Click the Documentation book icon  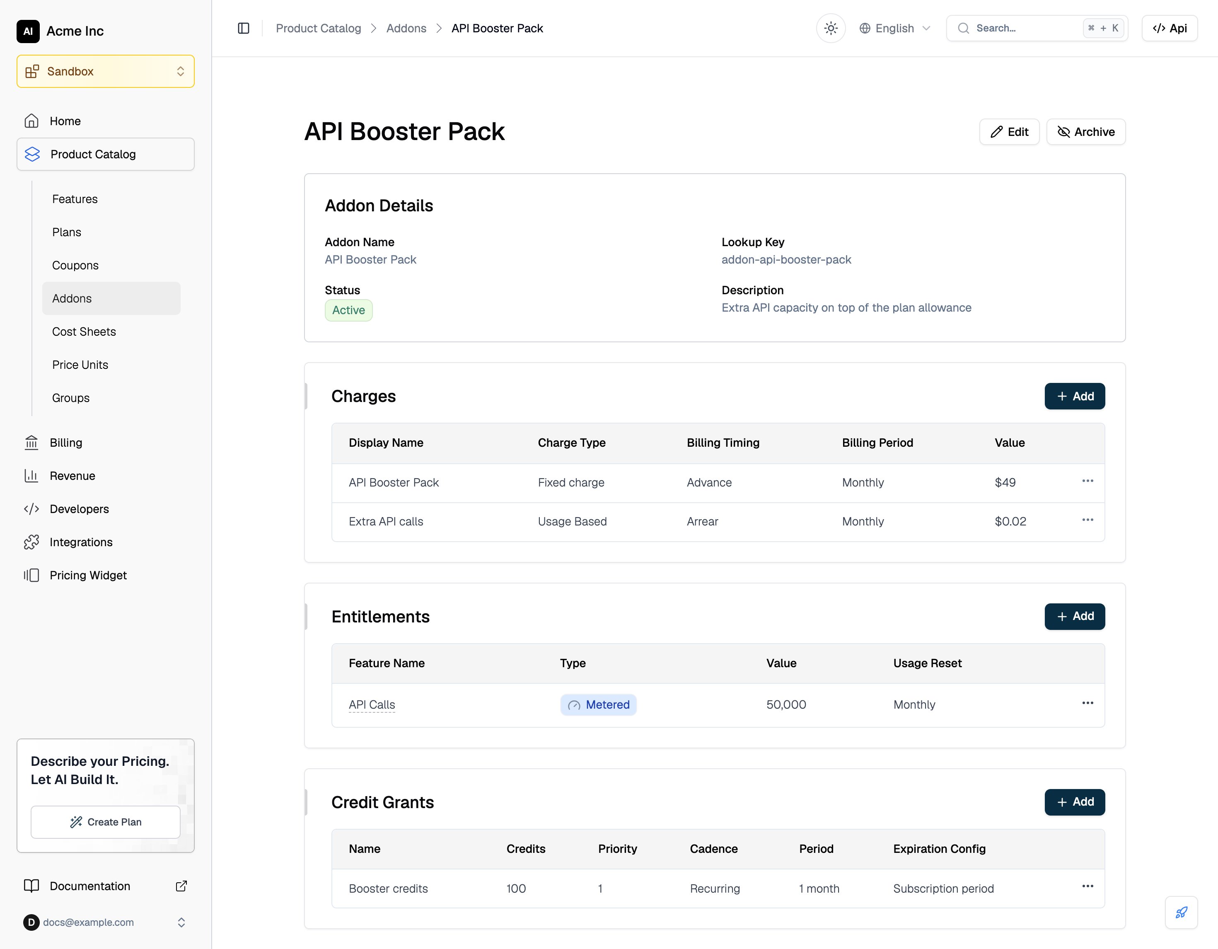point(32,886)
